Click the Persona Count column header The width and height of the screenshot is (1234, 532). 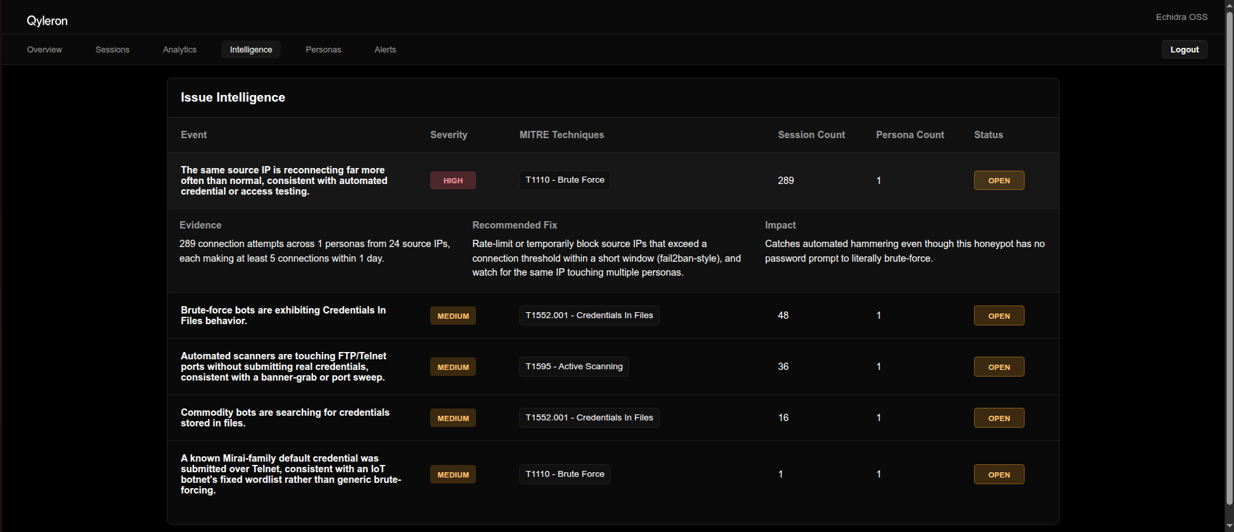910,135
